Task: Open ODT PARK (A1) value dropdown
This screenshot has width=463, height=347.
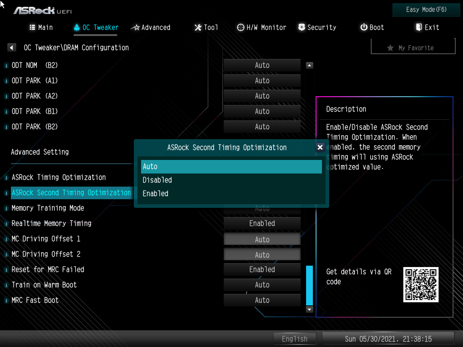Action: (x=262, y=80)
